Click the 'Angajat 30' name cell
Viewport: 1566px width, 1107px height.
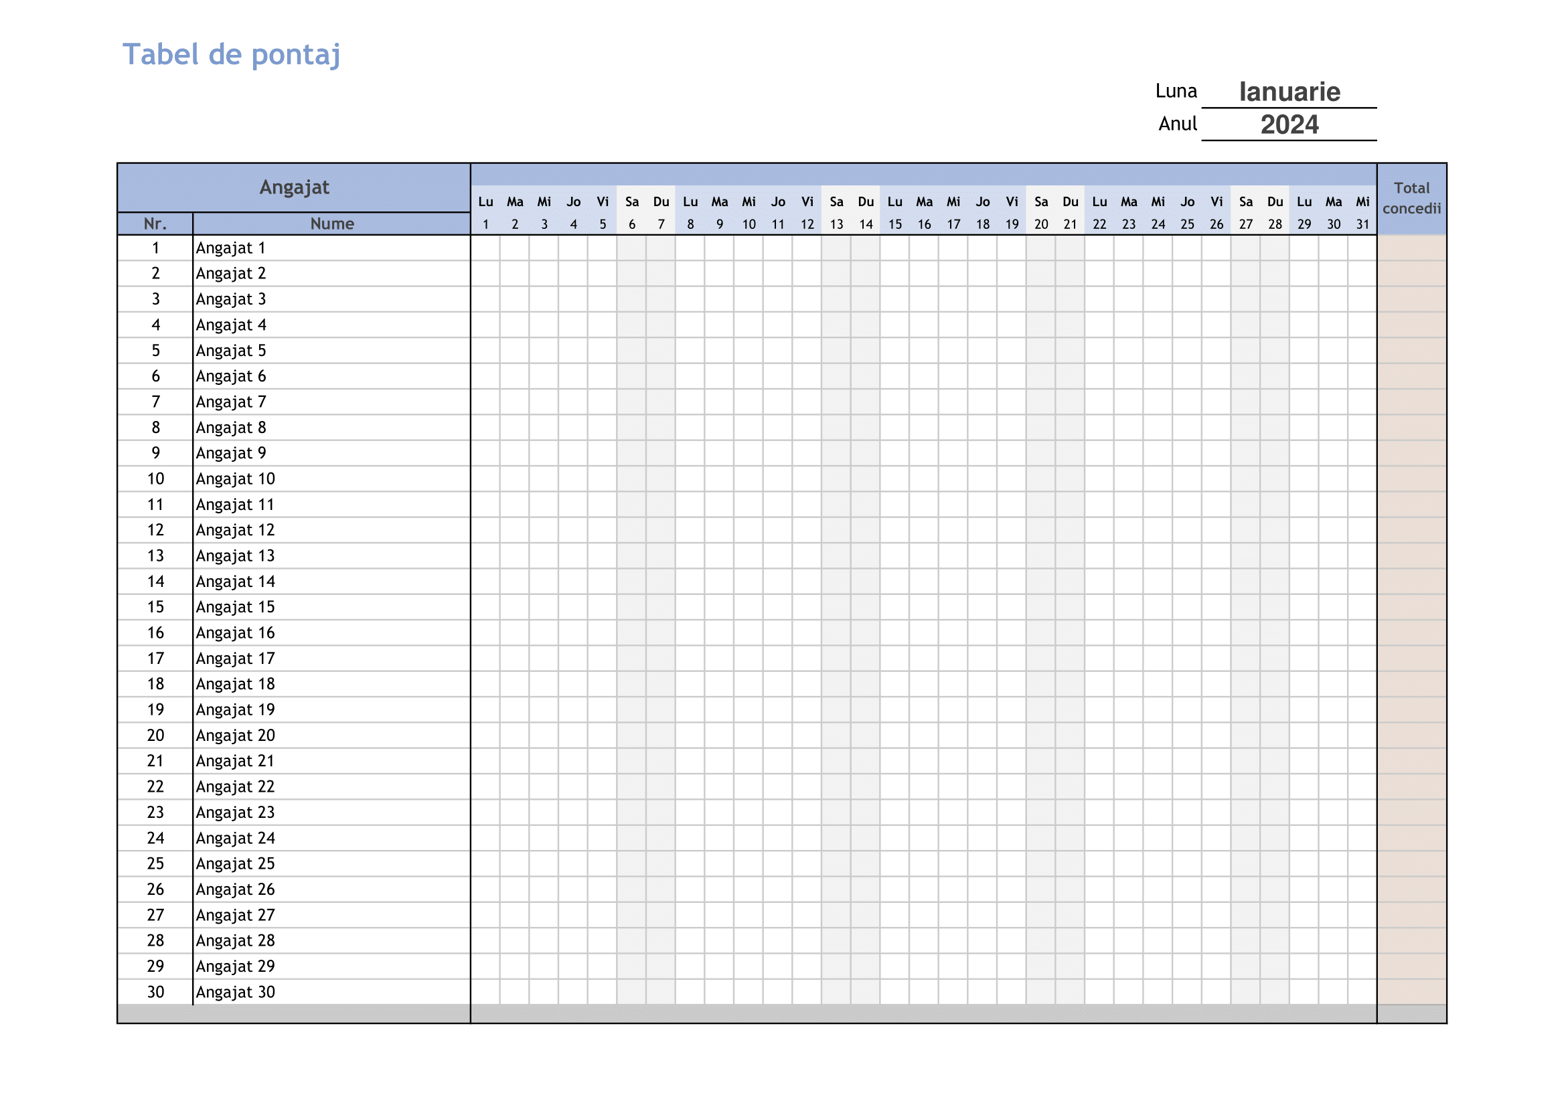coord(235,993)
